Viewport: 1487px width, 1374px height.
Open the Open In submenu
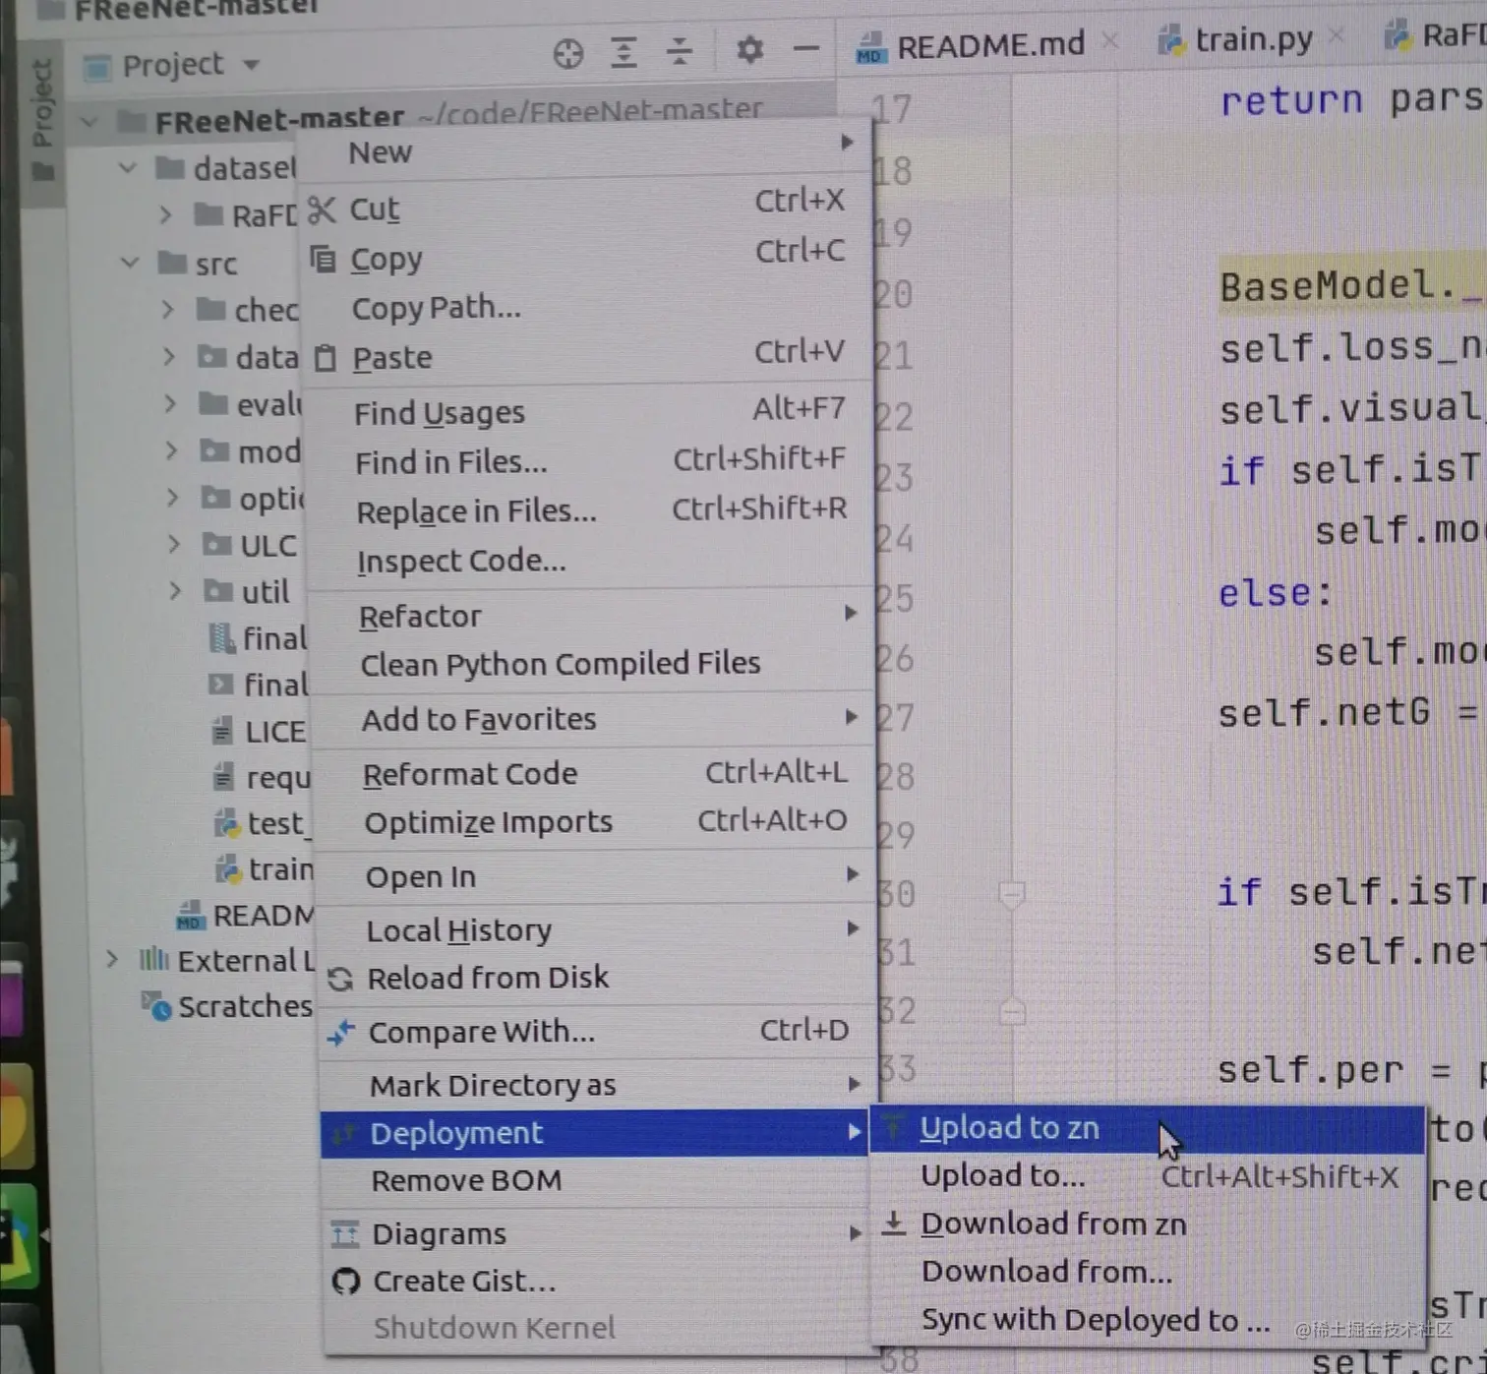pos(595,875)
